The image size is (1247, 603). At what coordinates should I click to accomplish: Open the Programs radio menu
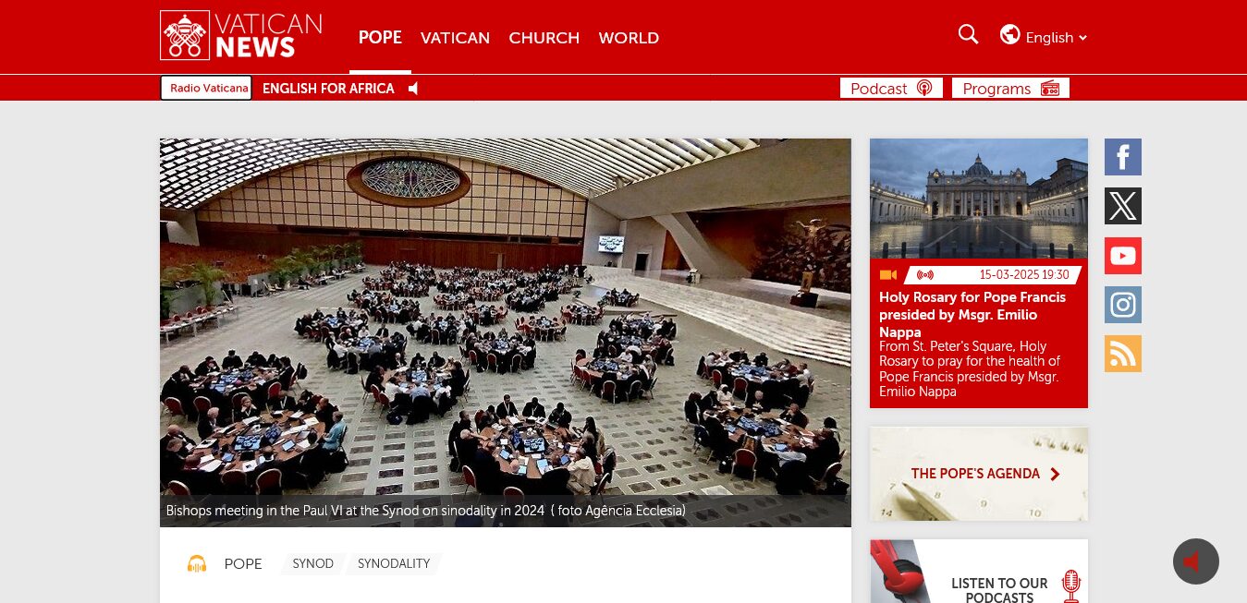tap(1010, 89)
